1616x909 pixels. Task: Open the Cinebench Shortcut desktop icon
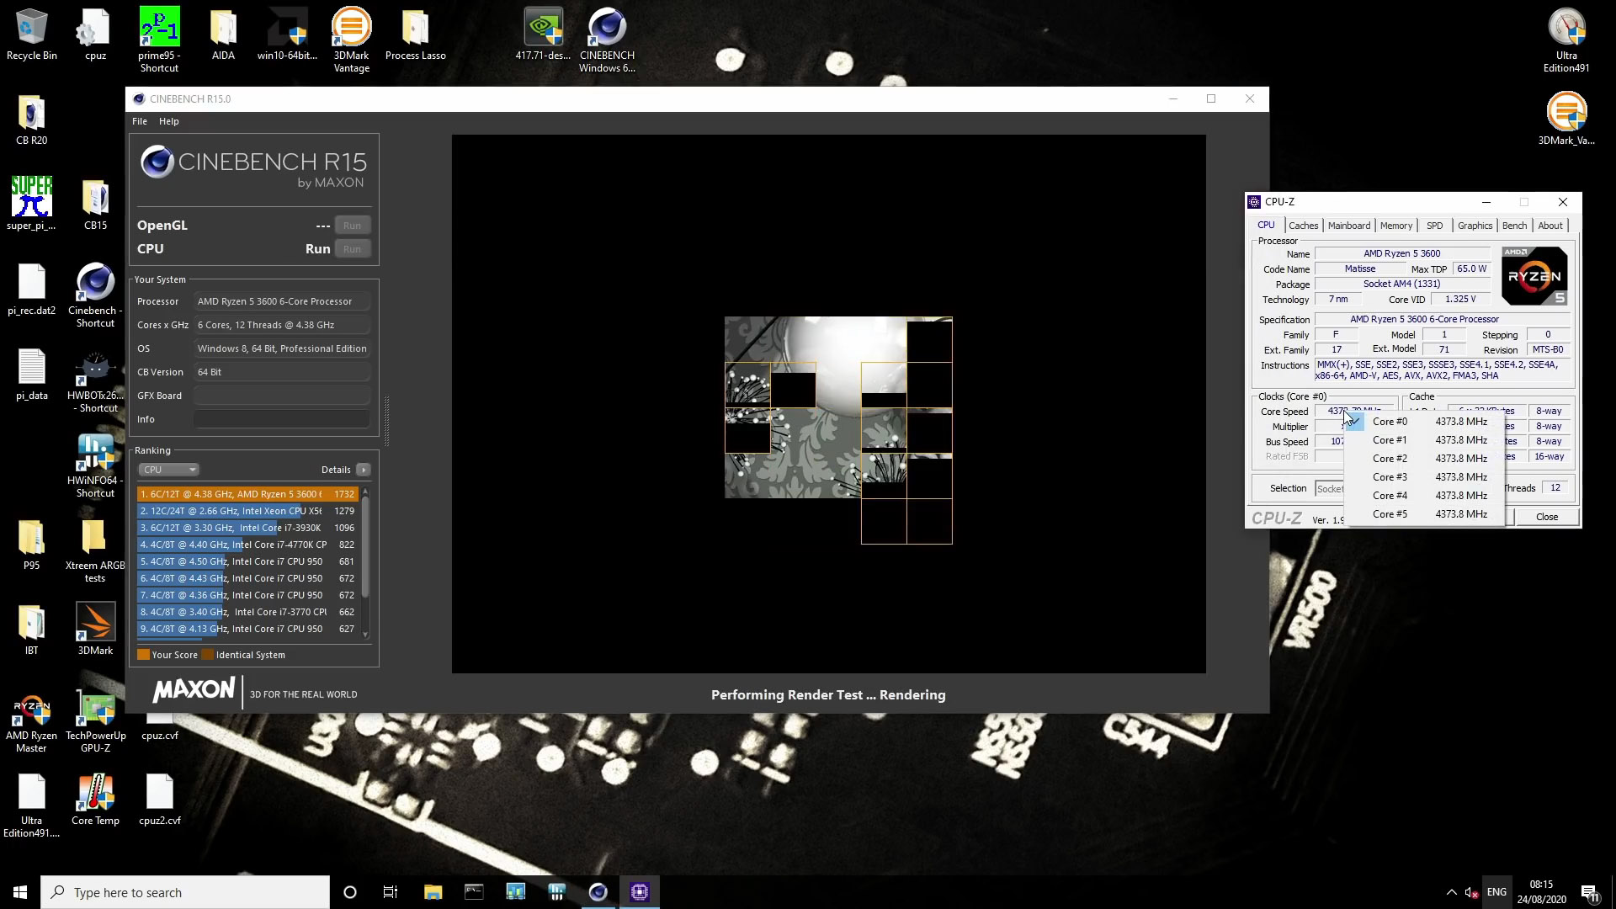click(x=95, y=295)
